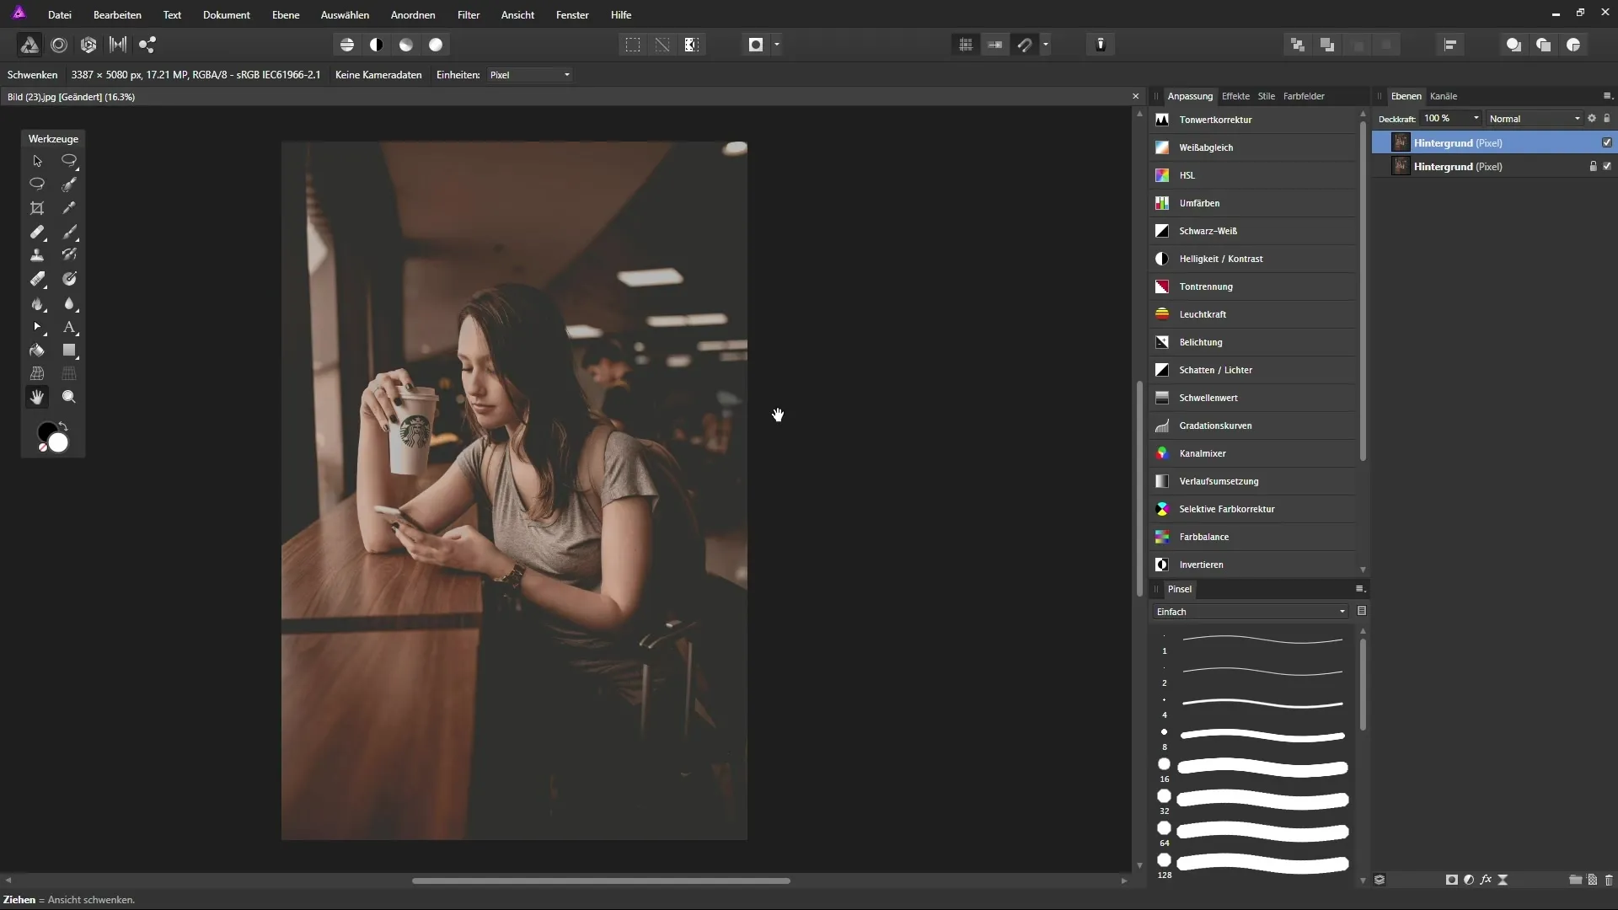
Task: Open Ebenen panel options menu
Action: pyautogui.click(x=1607, y=96)
